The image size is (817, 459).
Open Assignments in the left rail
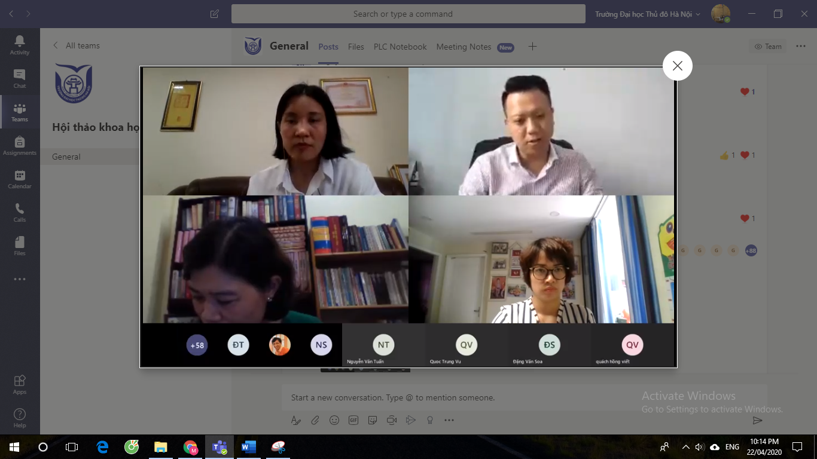point(20,145)
